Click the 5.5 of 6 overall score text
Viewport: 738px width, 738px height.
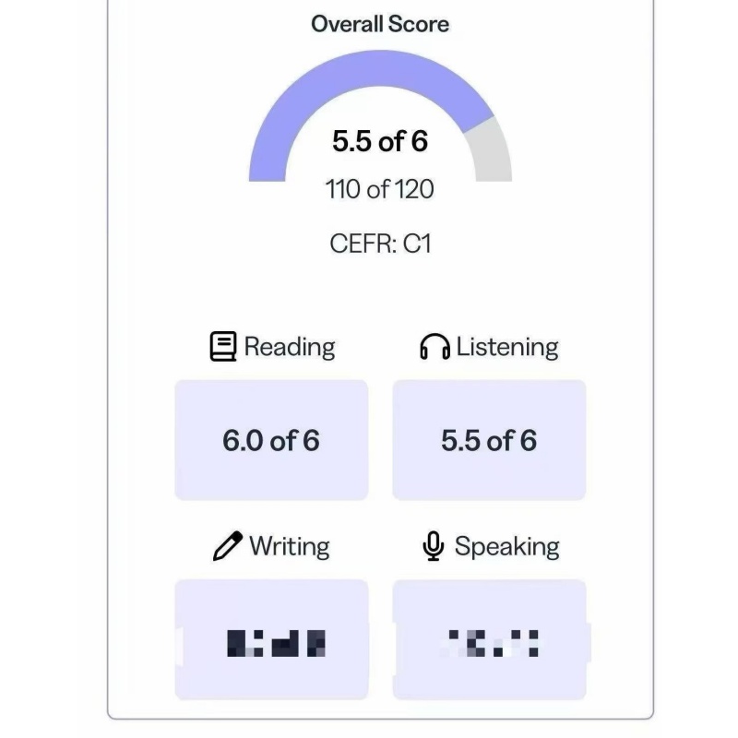tap(380, 141)
